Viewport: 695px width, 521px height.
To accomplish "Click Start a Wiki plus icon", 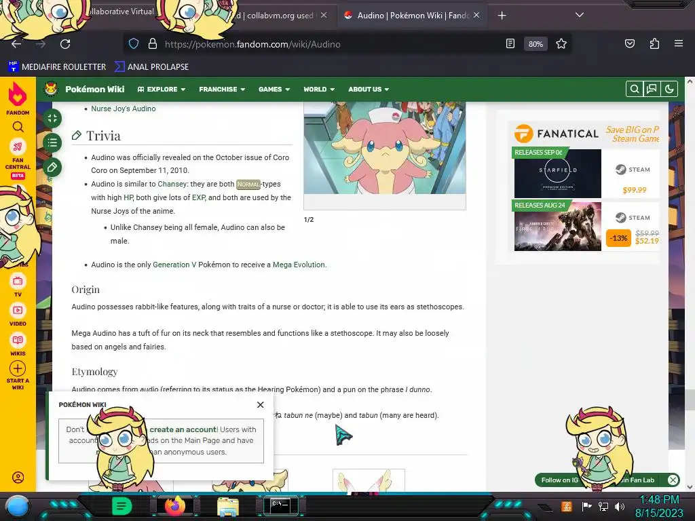I will 18,368.
